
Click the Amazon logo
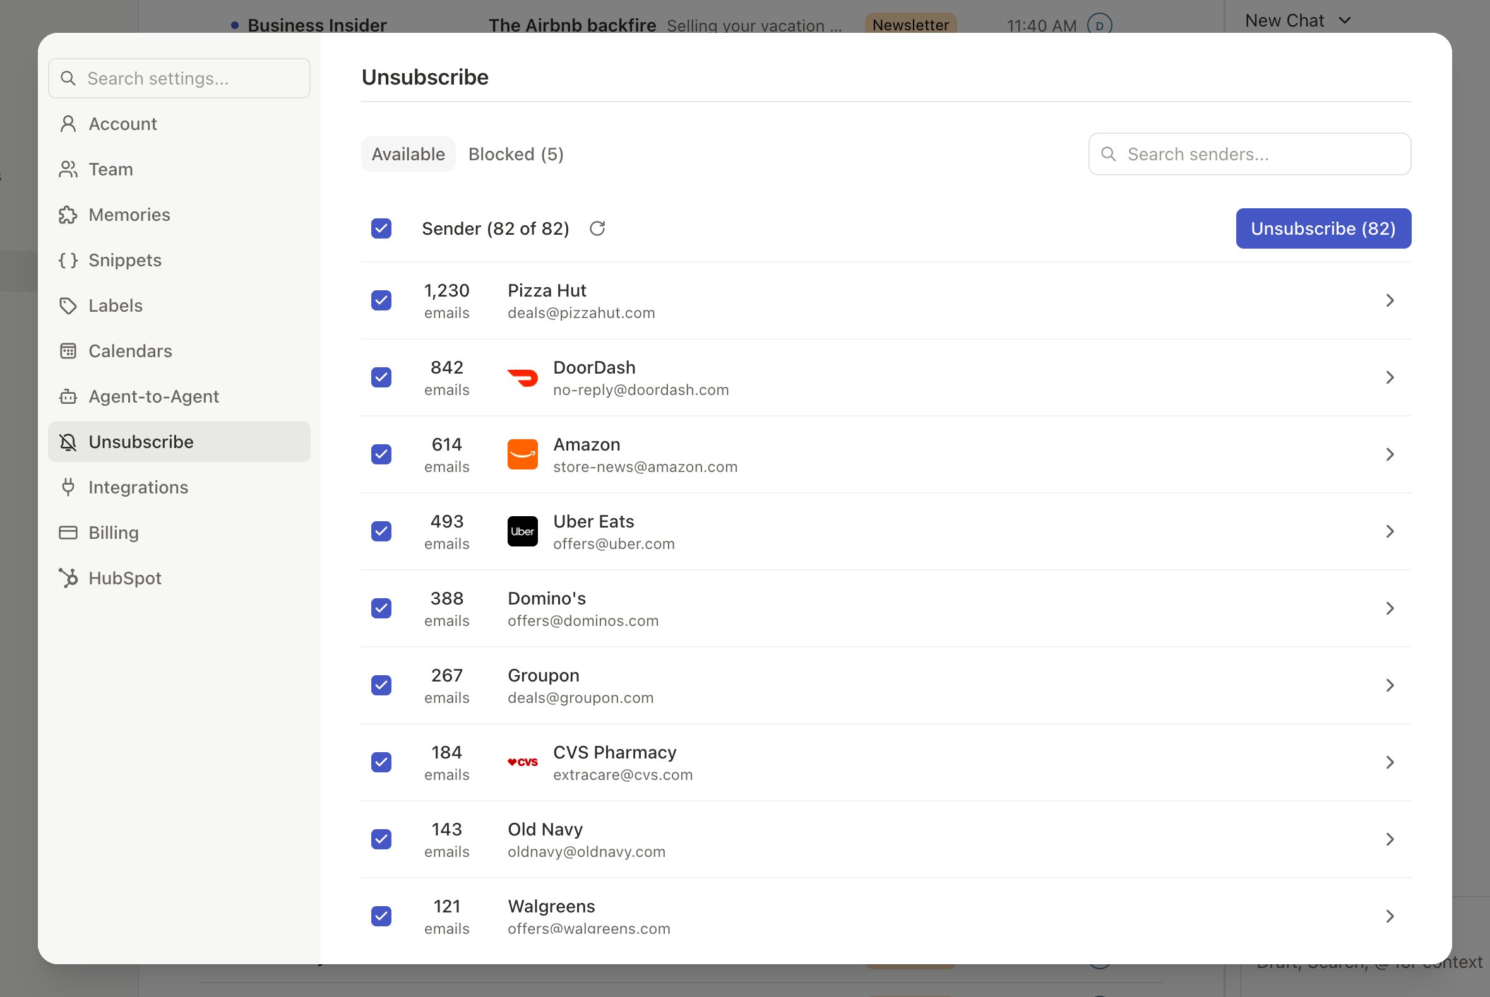(522, 454)
